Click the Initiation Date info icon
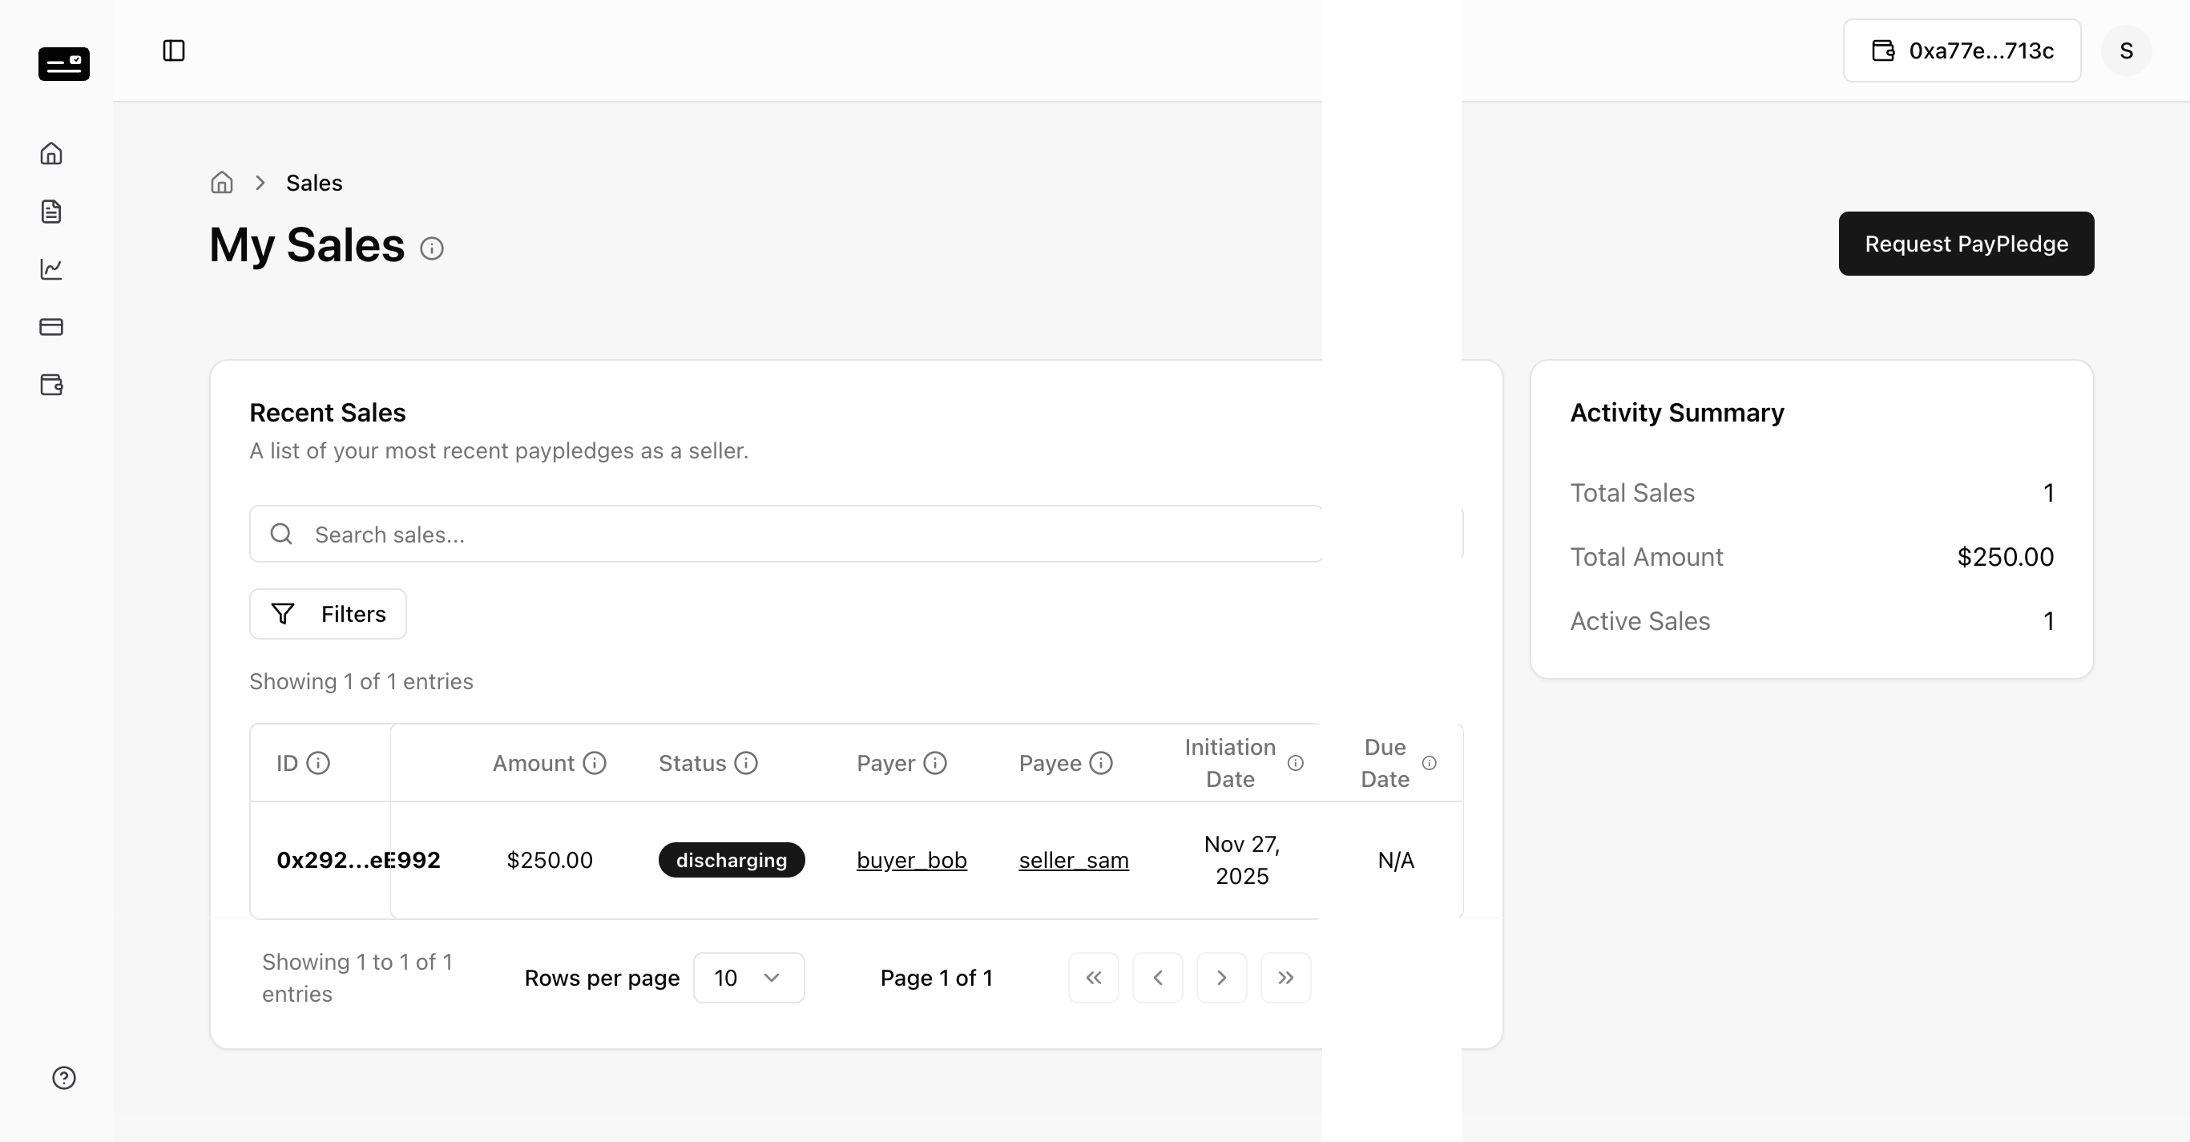Screen dimensions: 2190x1142 click(x=1296, y=763)
